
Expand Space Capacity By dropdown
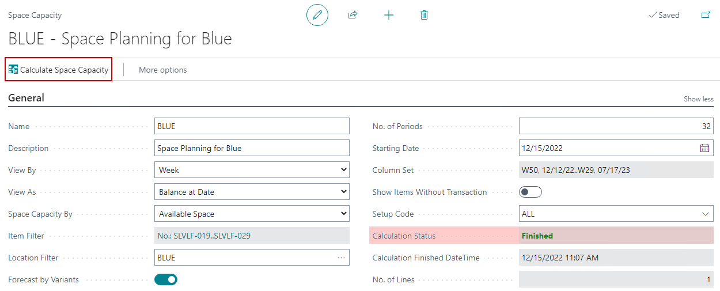pos(252,214)
